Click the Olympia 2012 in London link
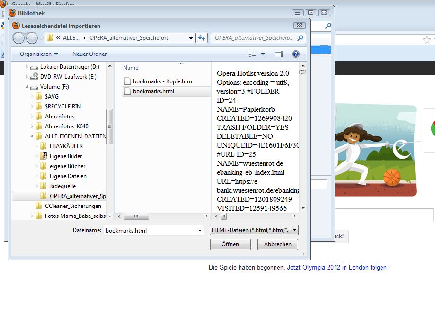 (337, 268)
